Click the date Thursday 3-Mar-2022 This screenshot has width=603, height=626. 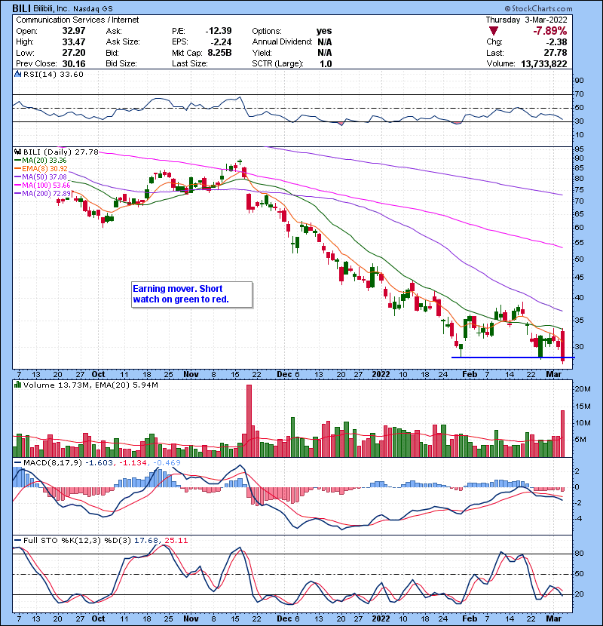(x=526, y=20)
